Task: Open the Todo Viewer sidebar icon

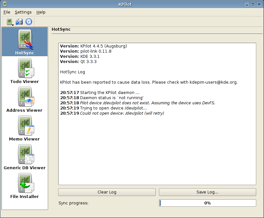Action: click(x=25, y=71)
